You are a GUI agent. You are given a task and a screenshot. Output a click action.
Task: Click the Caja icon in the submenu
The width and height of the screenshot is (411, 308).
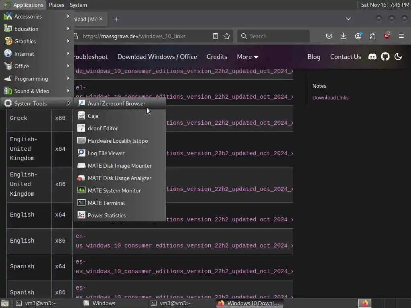click(x=81, y=115)
